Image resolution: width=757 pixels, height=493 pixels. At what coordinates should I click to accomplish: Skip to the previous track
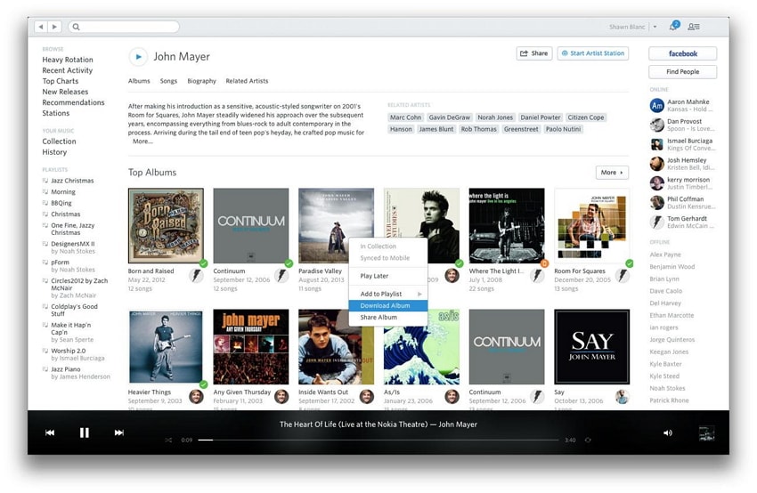pyautogui.click(x=50, y=432)
